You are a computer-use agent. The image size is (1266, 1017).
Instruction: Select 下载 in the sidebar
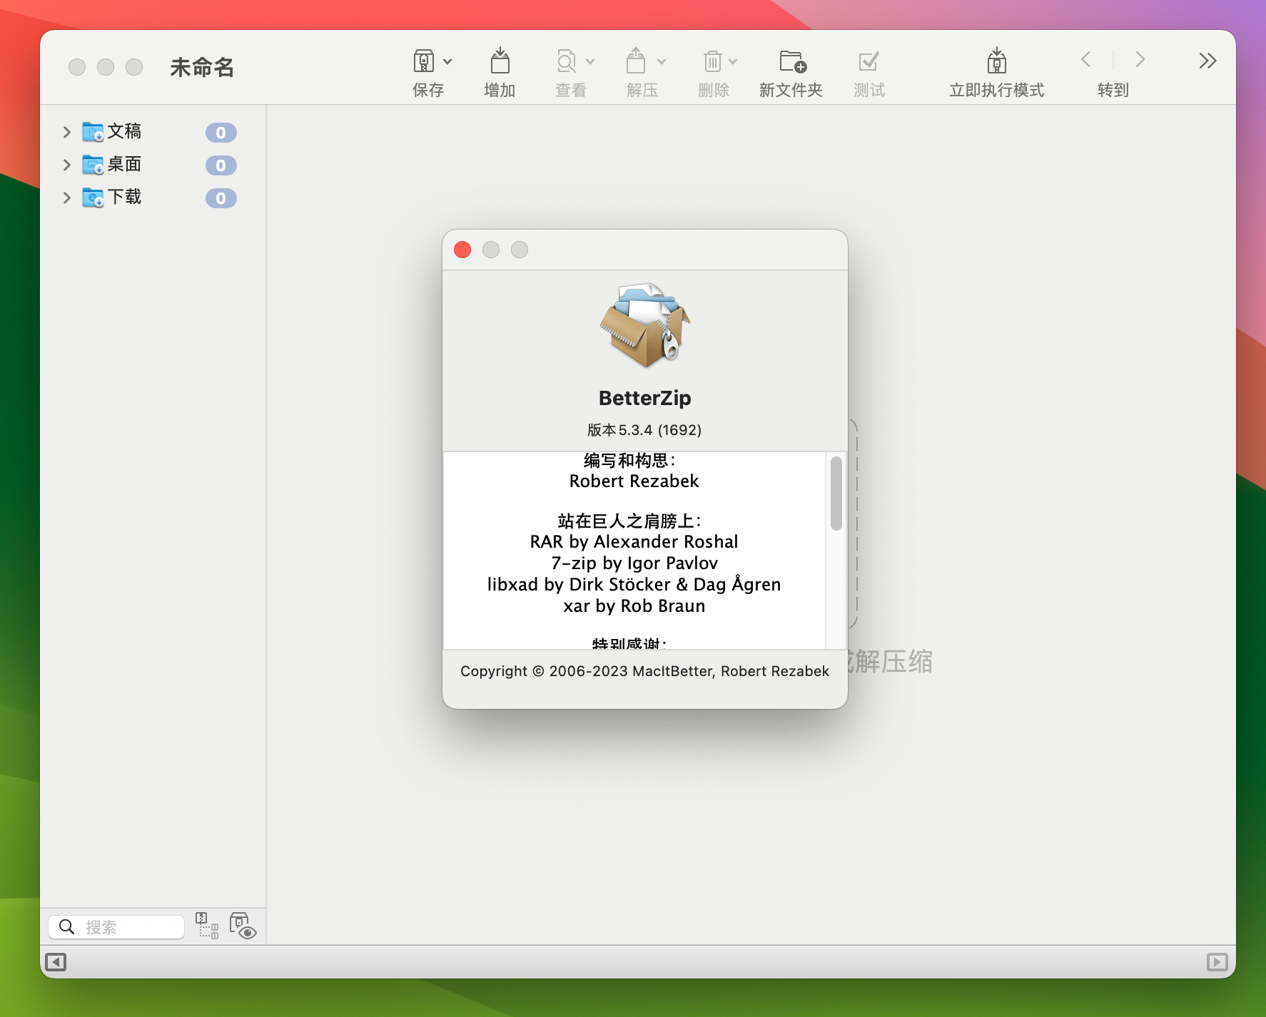pyautogui.click(x=125, y=198)
